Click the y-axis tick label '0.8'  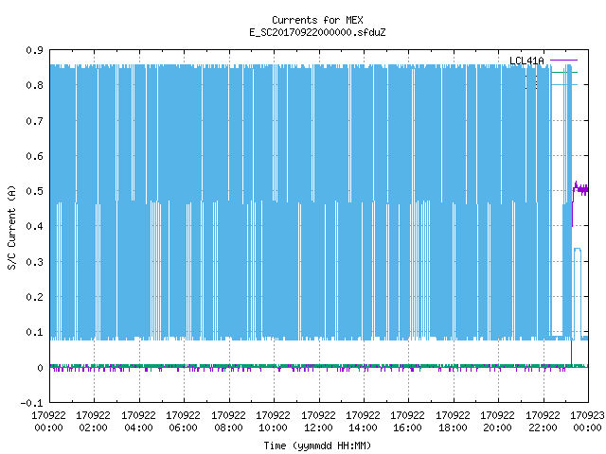[x=34, y=85]
